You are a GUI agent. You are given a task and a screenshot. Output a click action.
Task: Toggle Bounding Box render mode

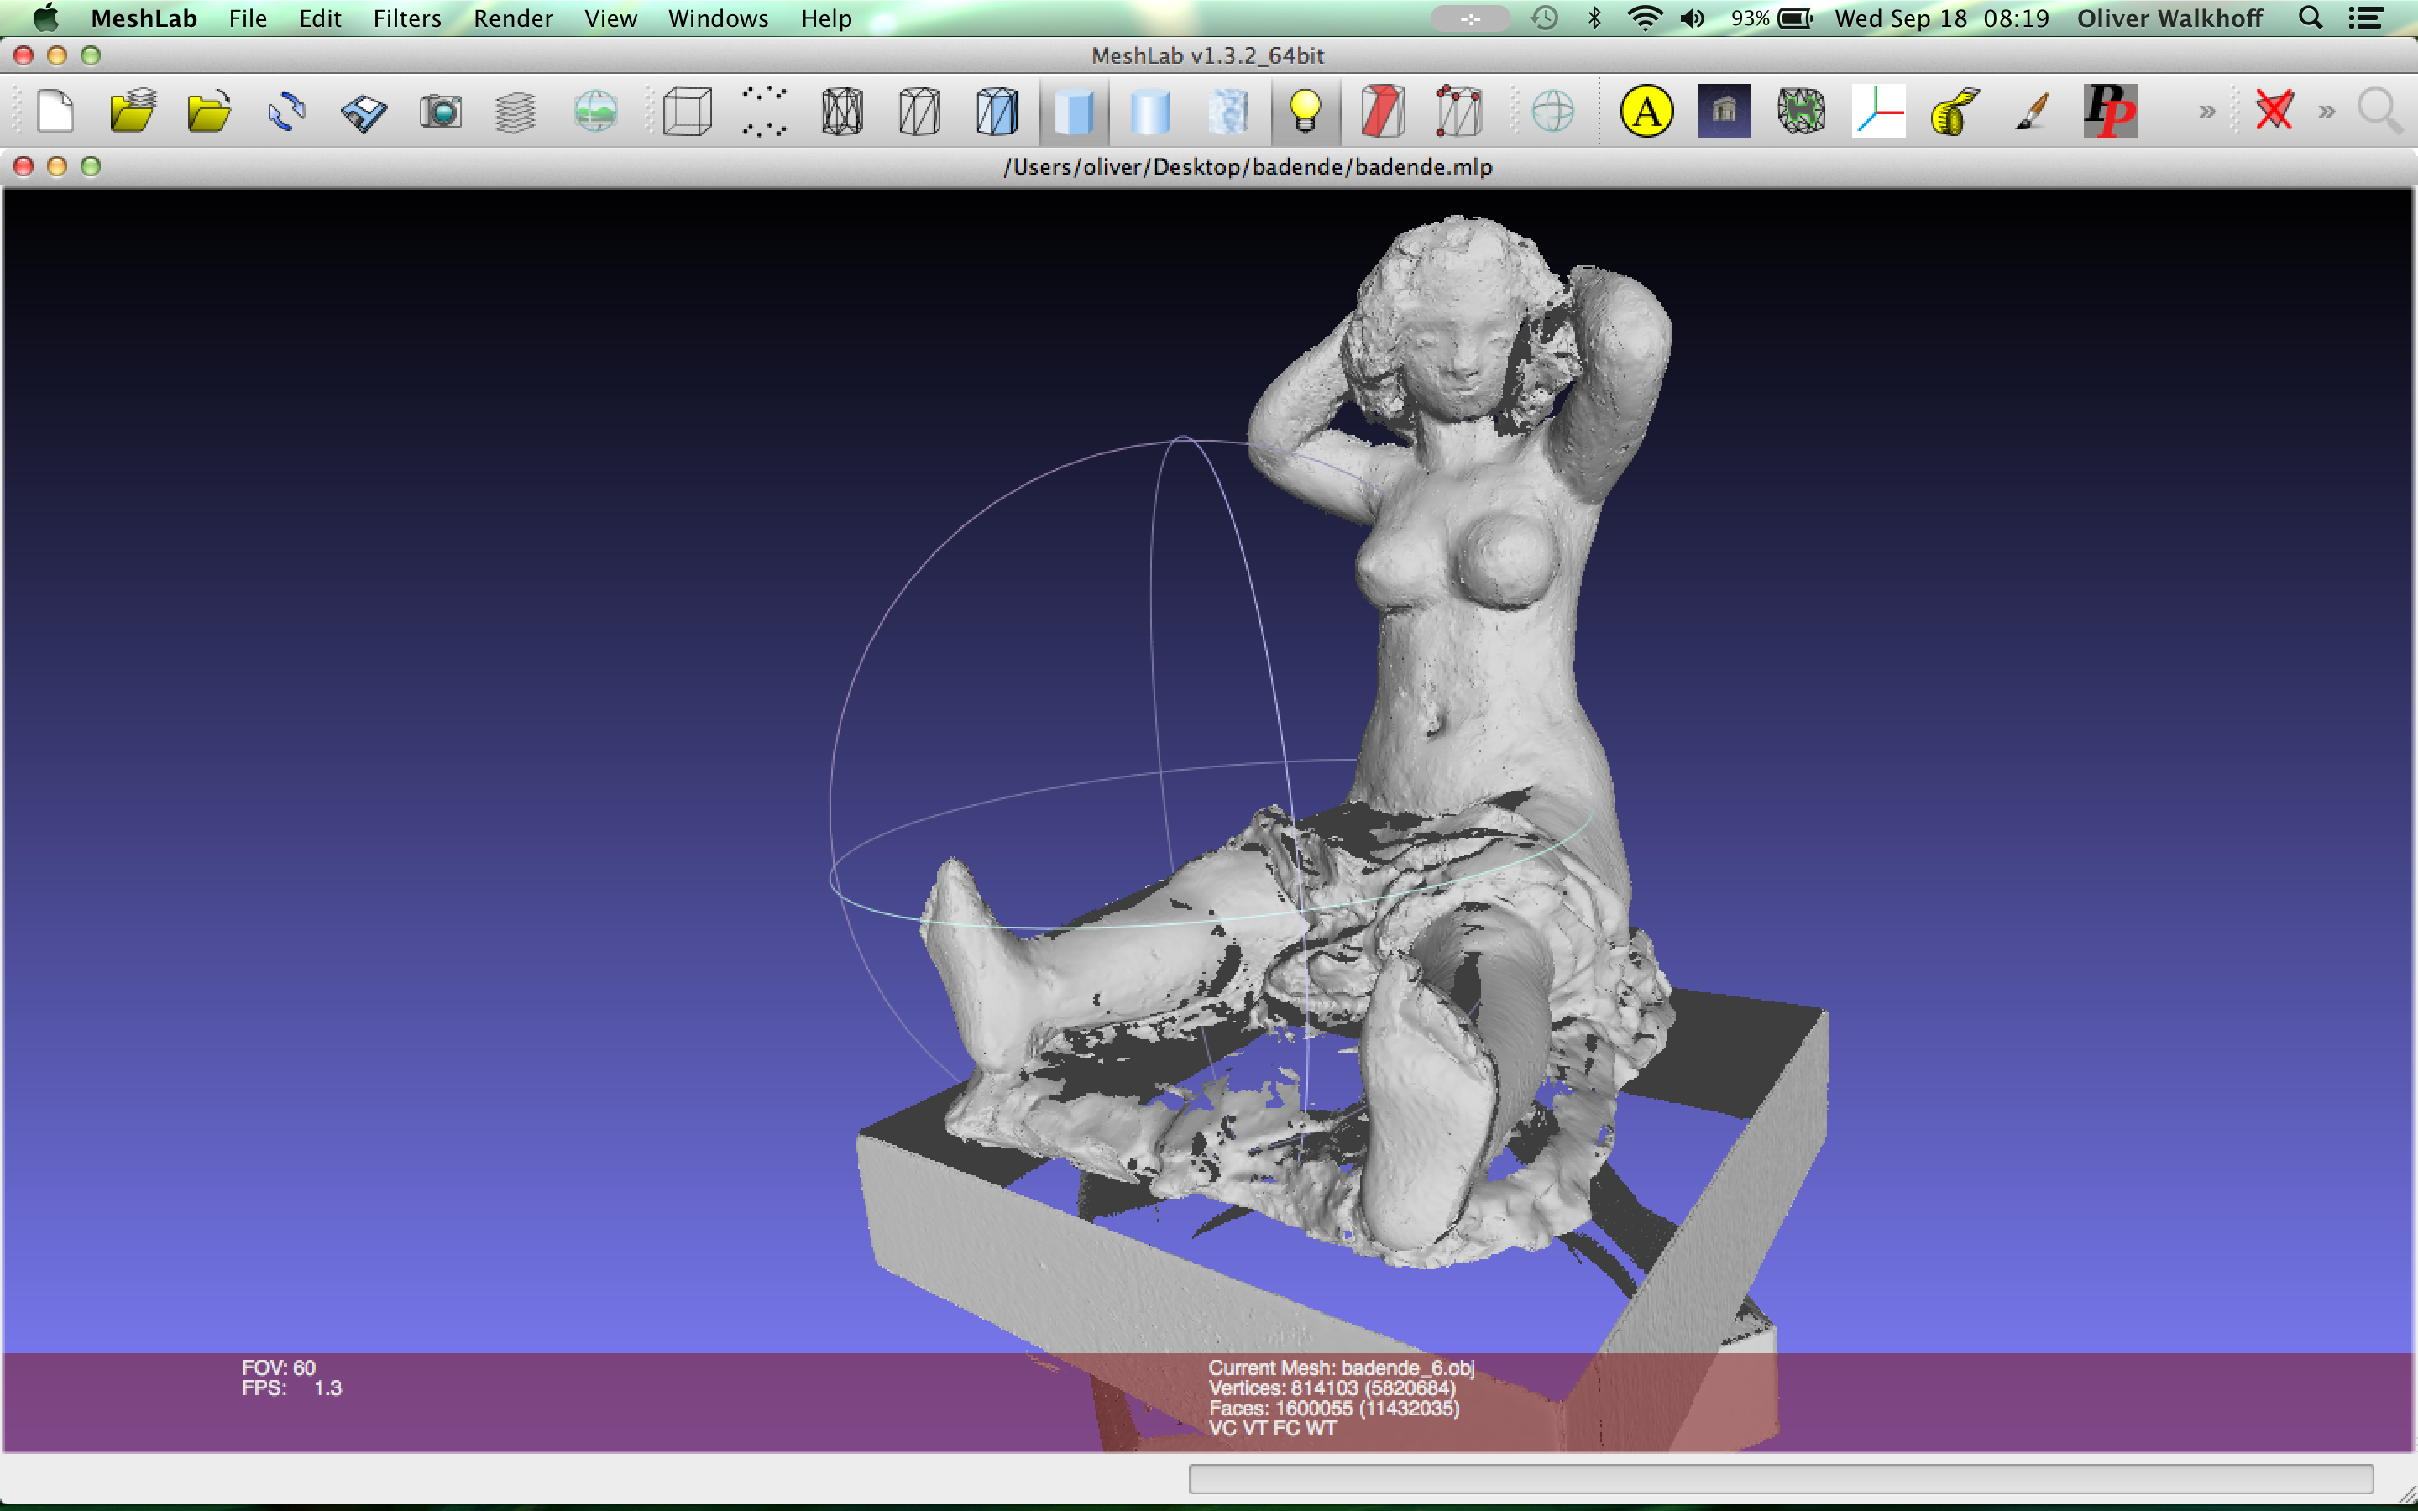click(688, 111)
